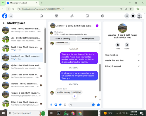Open Lola conversation in list
The height and width of the screenshot is (116, 146).
[22, 39]
